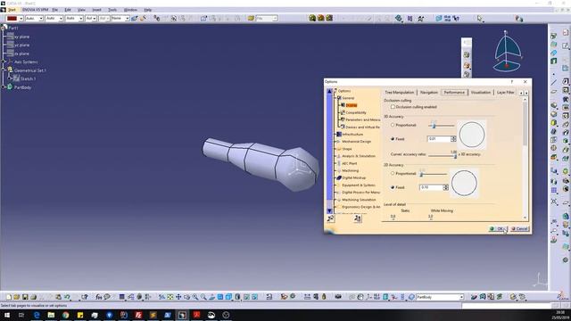The width and height of the screenshot is (571, 321).
Task: Expand Analysis & Simulation category in Options
Action: (x=335, y=156)
